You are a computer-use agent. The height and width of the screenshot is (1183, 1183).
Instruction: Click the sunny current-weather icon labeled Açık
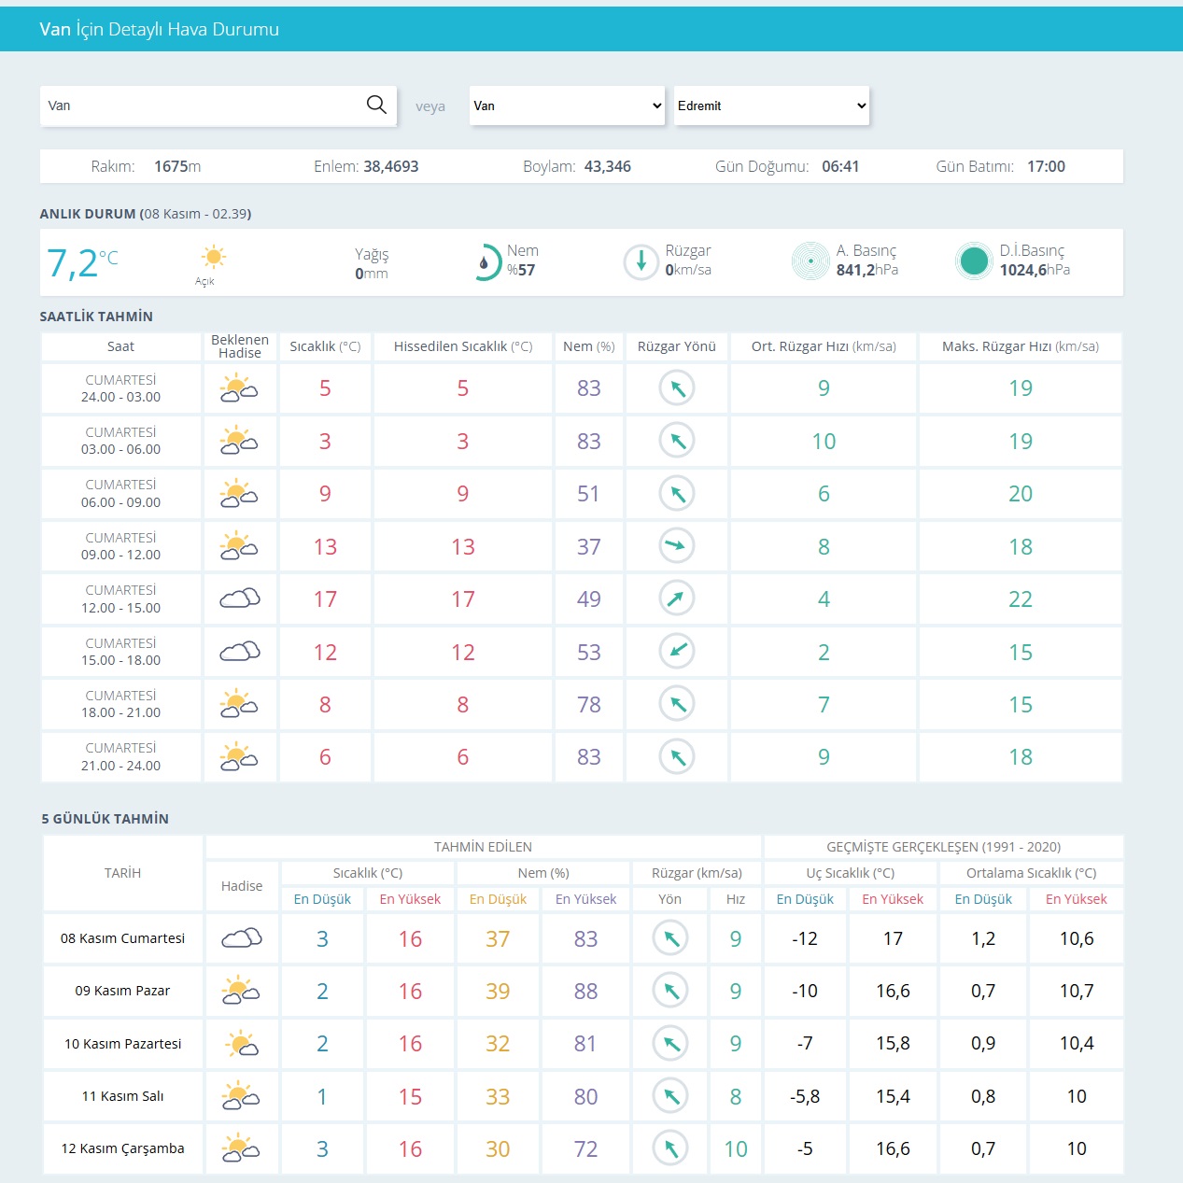(x=213, y=257)
